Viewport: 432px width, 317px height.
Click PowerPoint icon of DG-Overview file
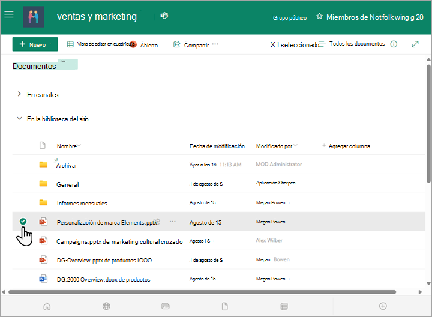[43, 260]
